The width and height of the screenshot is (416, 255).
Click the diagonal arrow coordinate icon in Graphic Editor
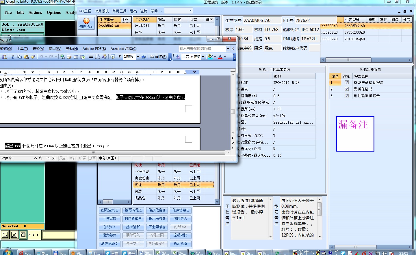(x=5, y=235)
